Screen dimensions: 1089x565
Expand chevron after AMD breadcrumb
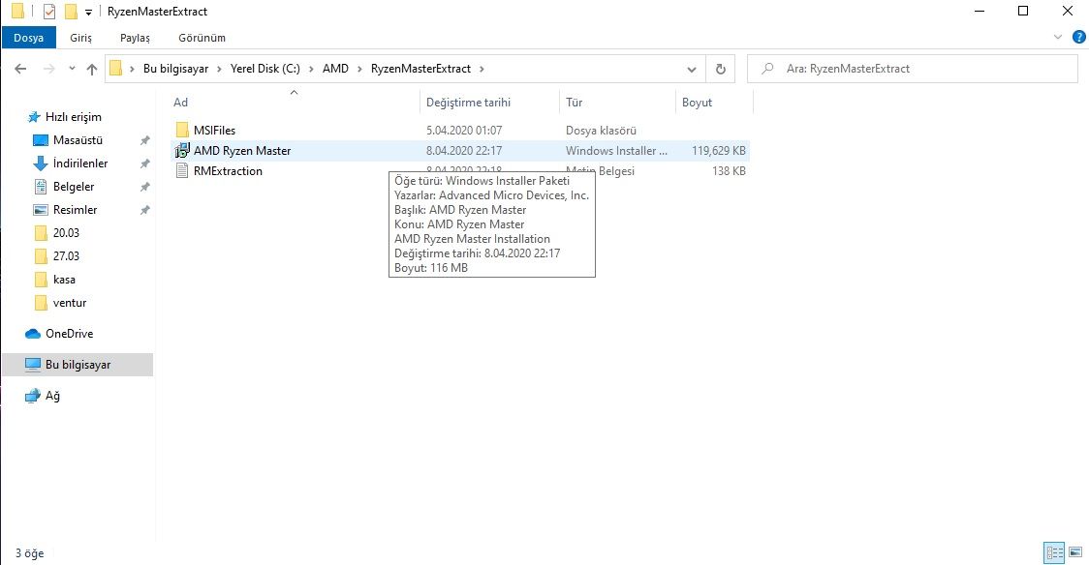click(x=359, y=69)
